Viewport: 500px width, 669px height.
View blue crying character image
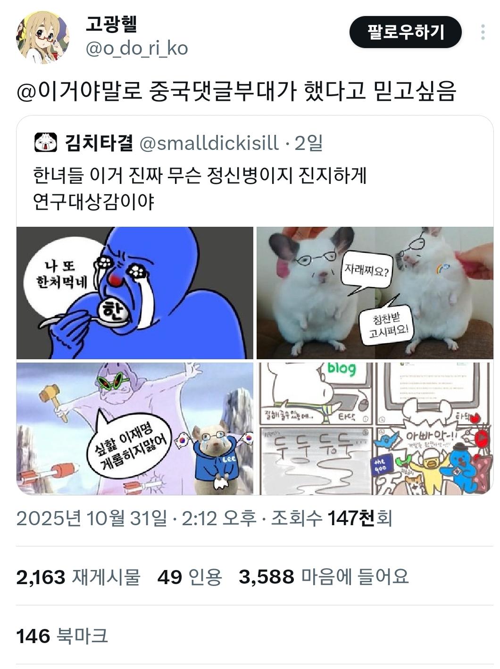(135, 293)
